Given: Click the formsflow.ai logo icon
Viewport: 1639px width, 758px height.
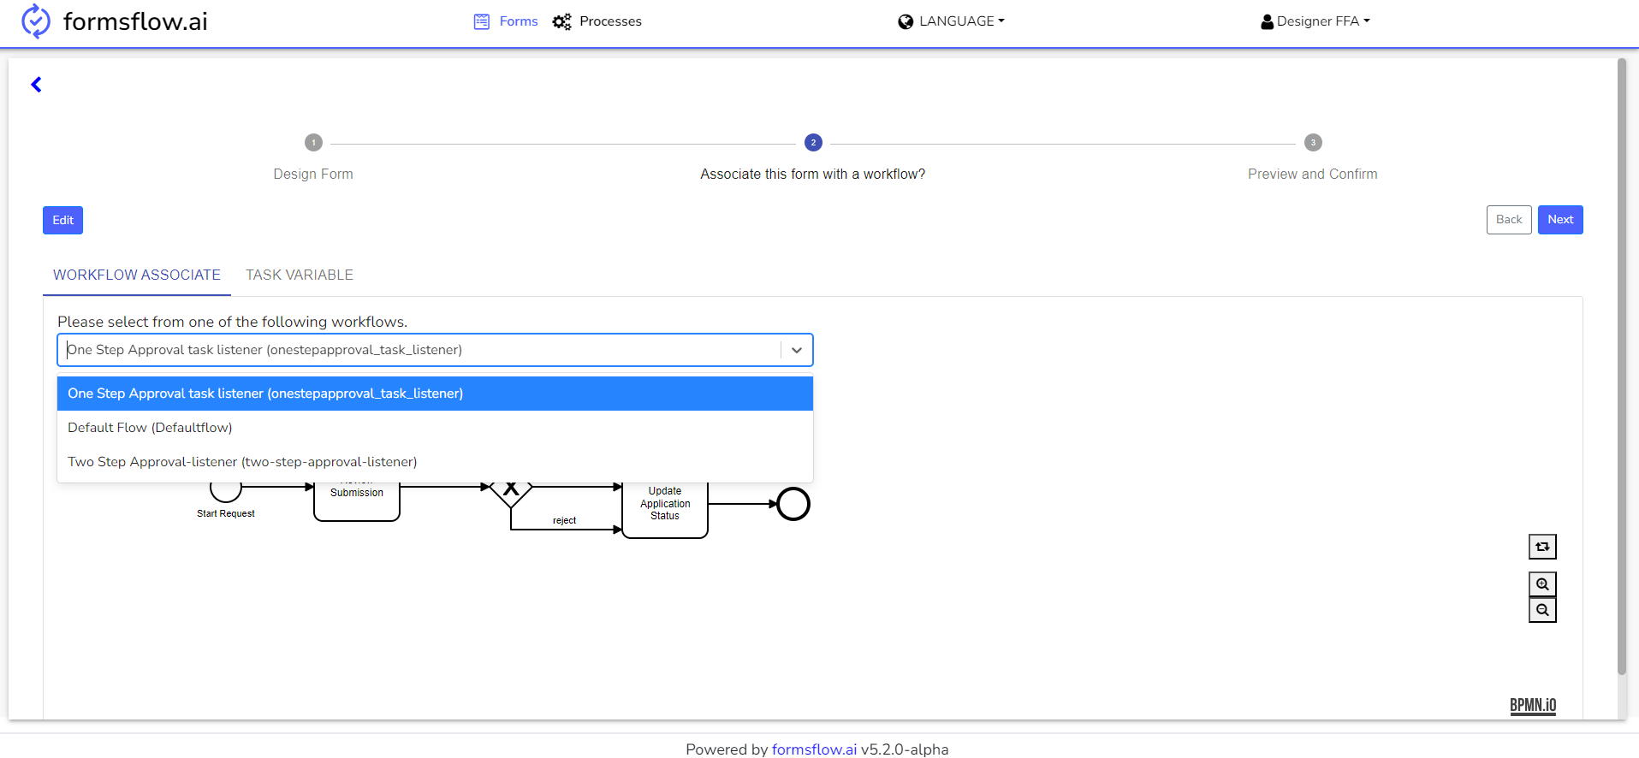Looking at the screenshot, I should tap(36, 21).
